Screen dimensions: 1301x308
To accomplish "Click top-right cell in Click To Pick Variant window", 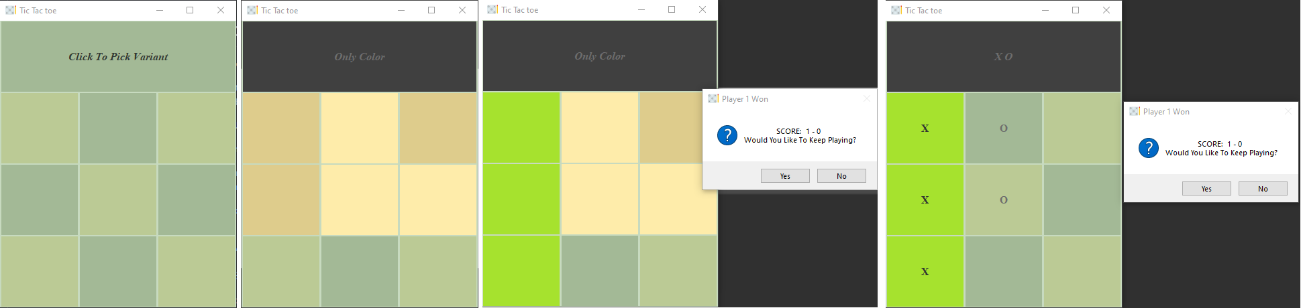I will click(x=197, y=128).
